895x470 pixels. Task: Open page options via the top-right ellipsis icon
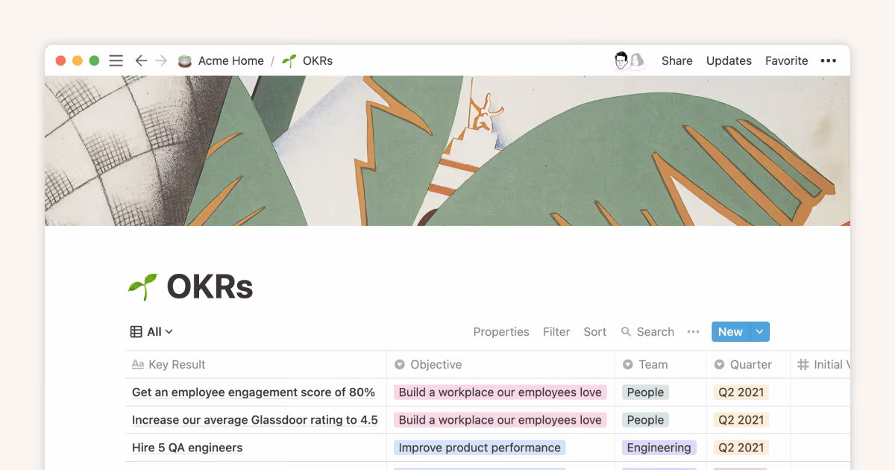tap(828, 60)
